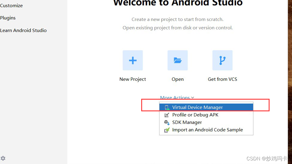Click the New Project plus icon
This screenshot has height=164, width=292.
click(x=133, y=60)
